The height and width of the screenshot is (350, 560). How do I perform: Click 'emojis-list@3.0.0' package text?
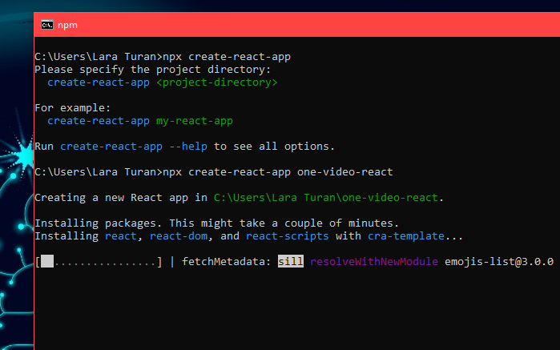(x=499, y=262)
